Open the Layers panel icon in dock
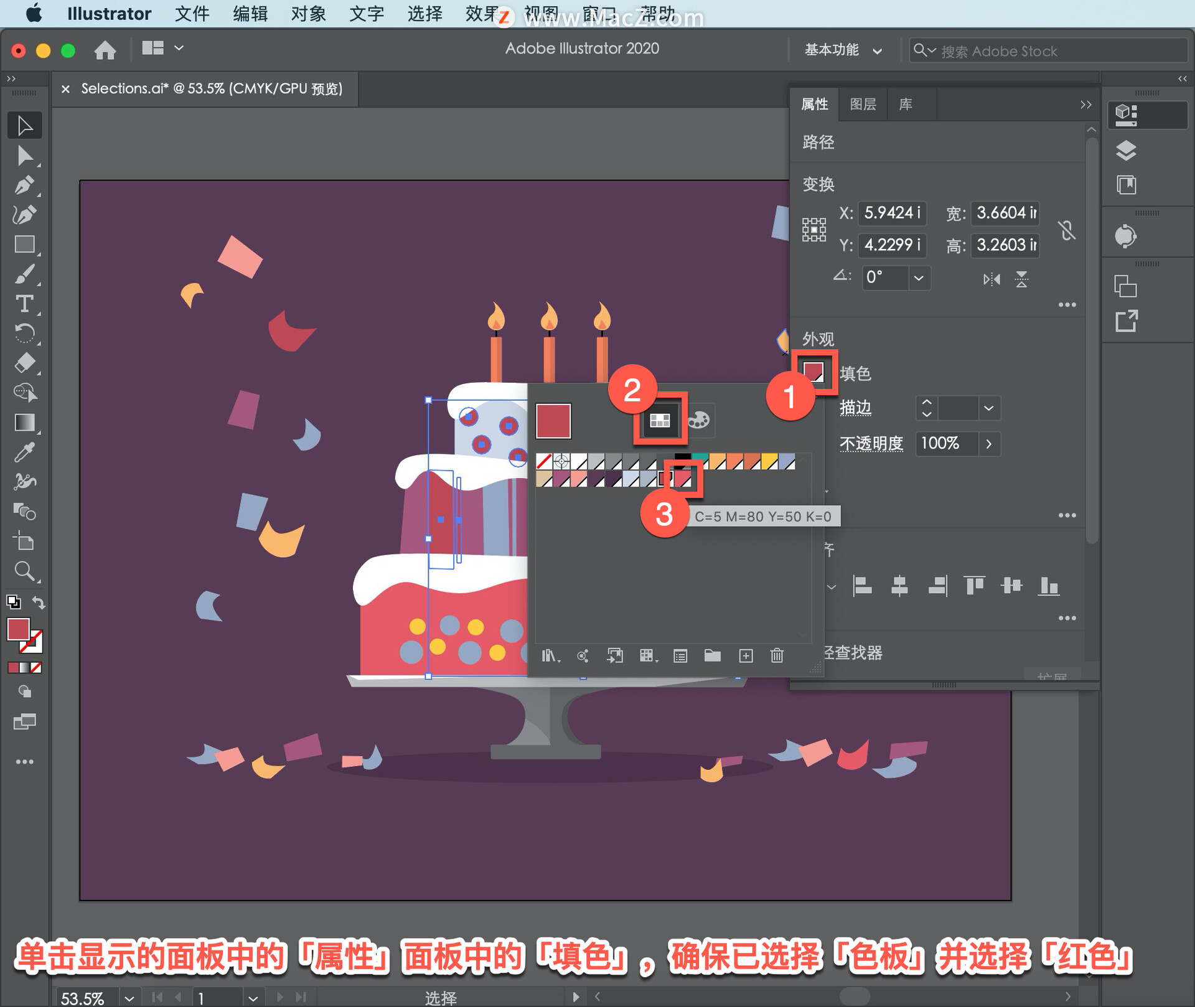The height and width of the screenshot is (1007, 1195). tap(1126, 151)
